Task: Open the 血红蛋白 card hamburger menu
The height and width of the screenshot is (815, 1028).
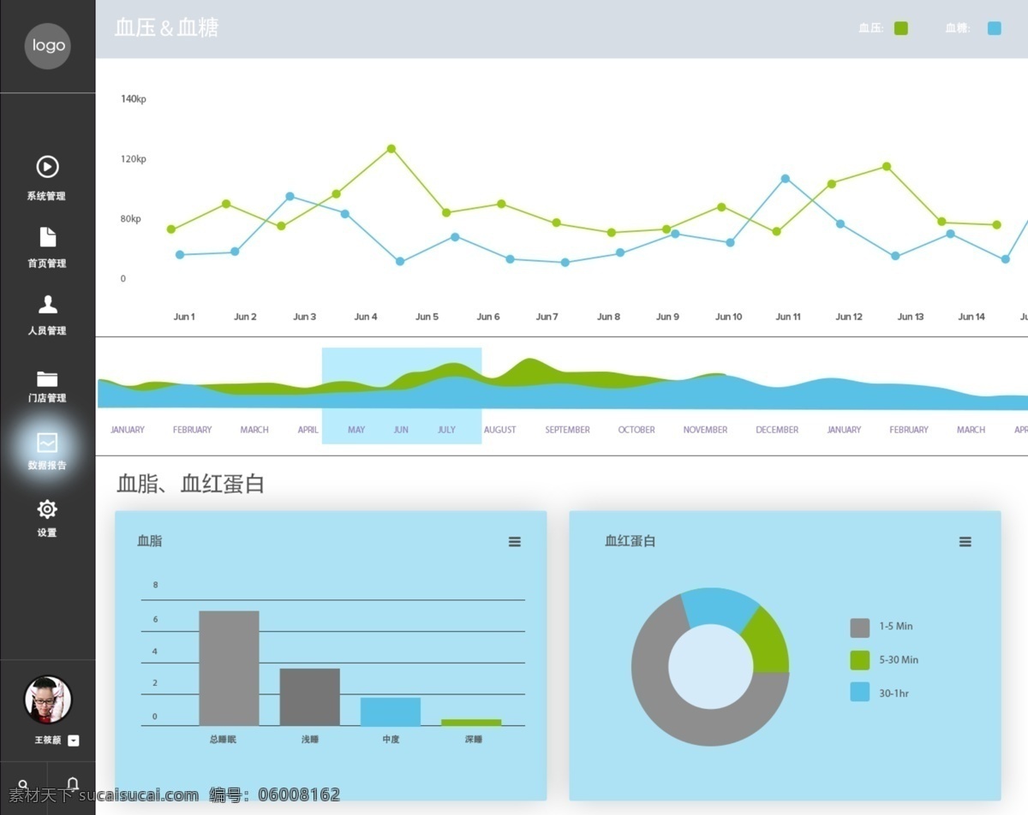Action: click(x=965, y=542)
